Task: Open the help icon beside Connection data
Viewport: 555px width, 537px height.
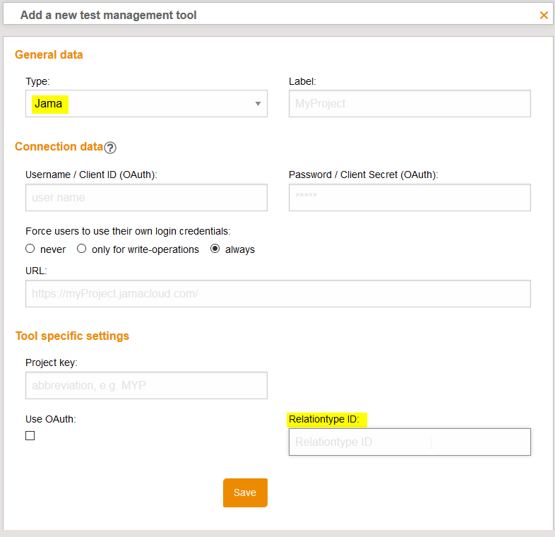Action: pyautogui.click(x=110, y=148)
